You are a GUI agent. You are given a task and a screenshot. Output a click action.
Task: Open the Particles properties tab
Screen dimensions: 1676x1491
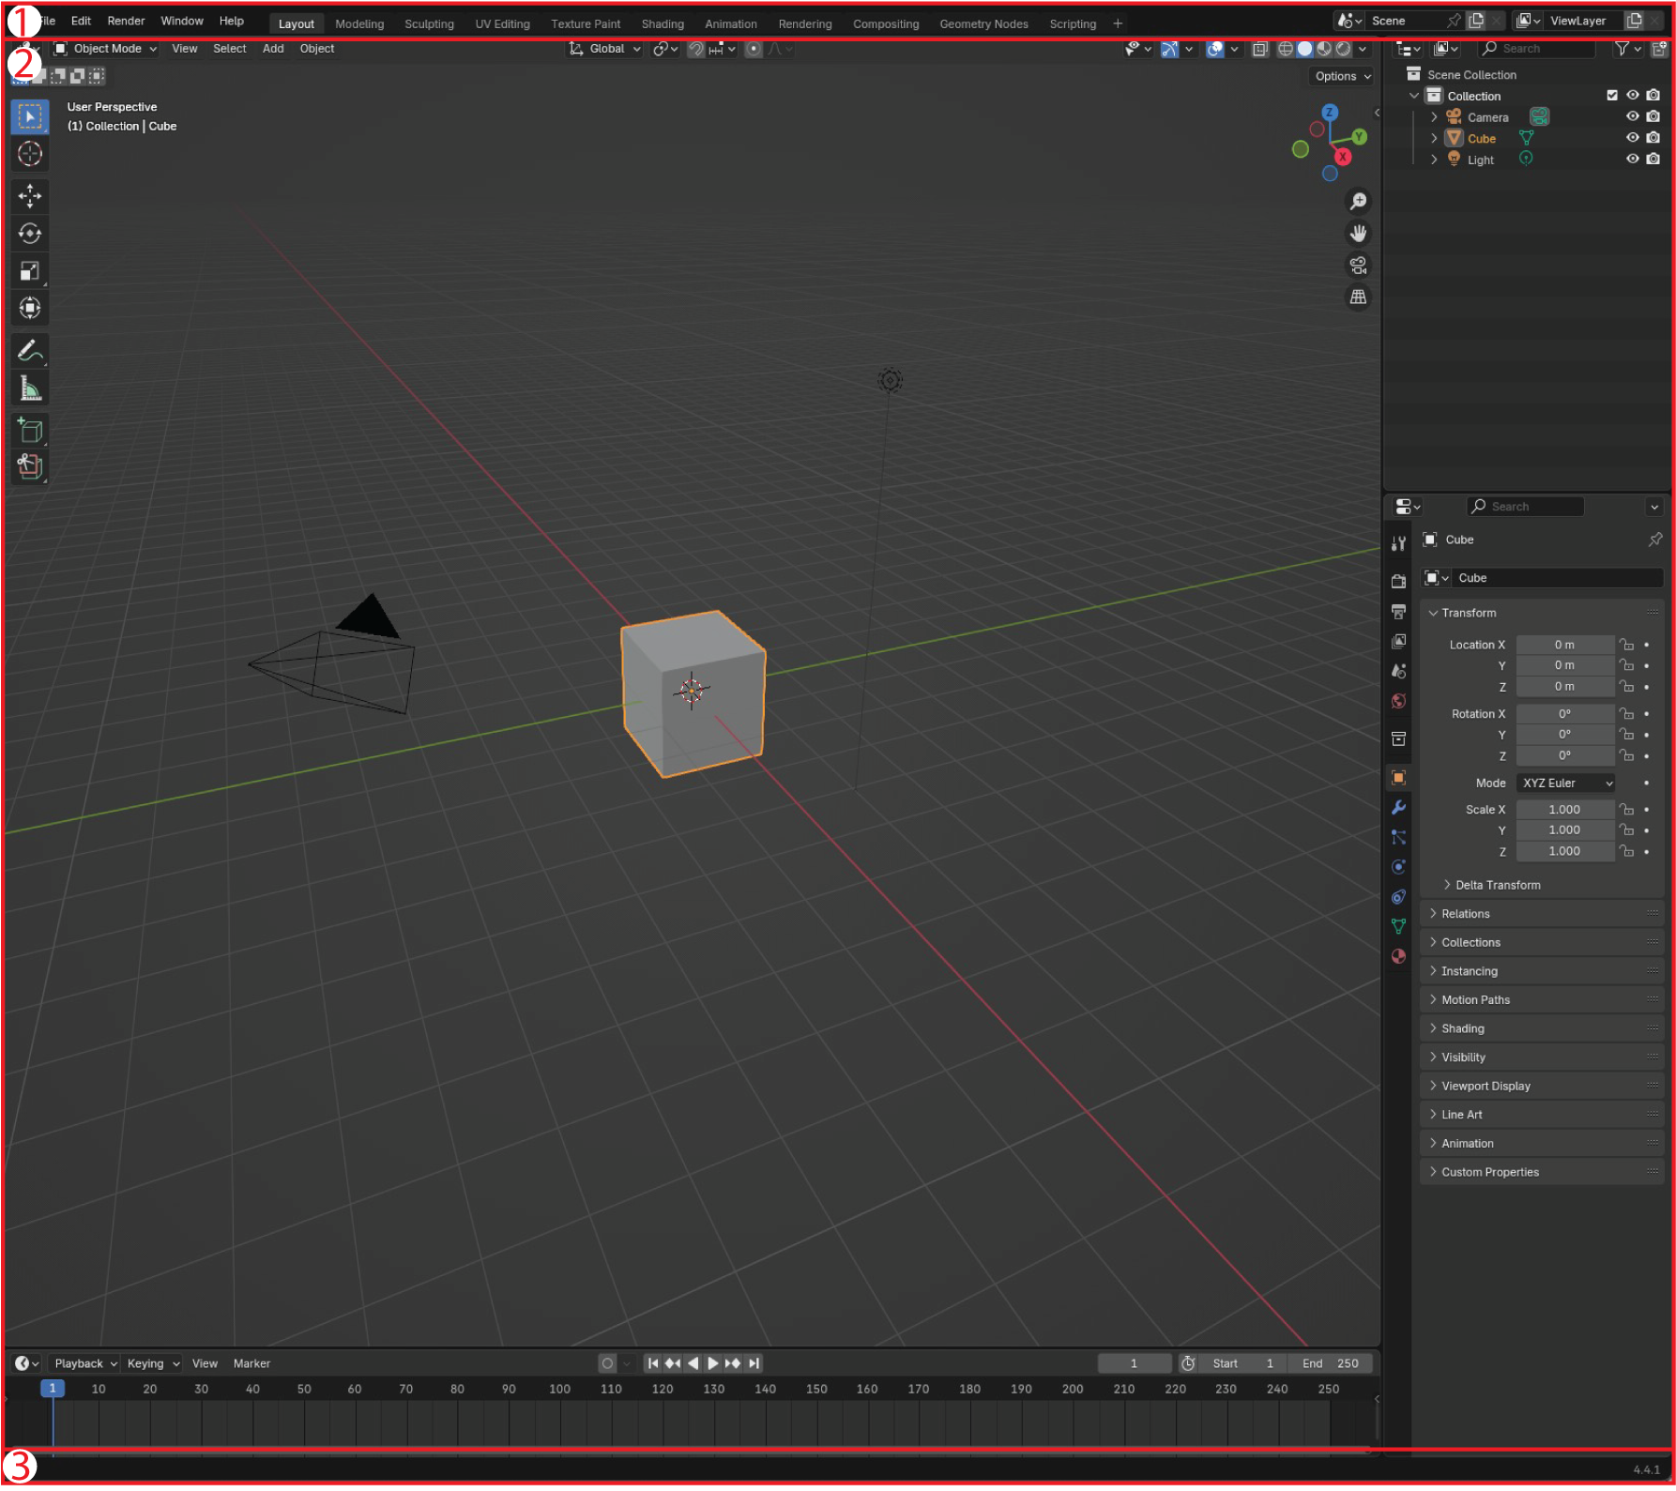(x=1398, y=838)
